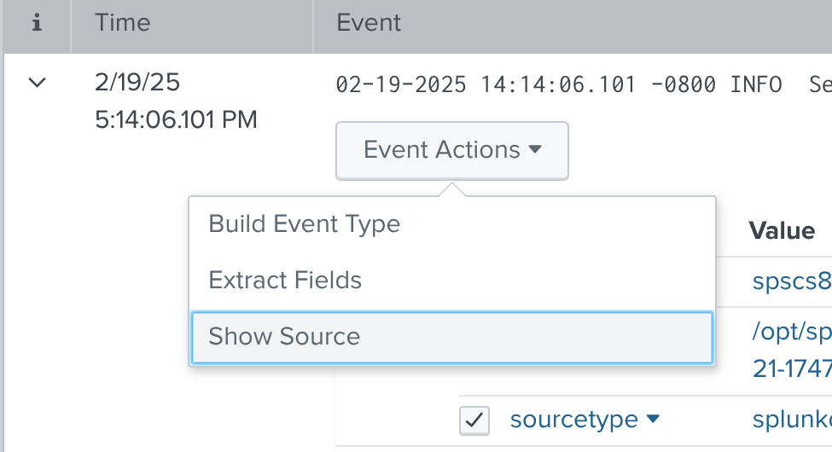Click the Event column header
Image resolution: width=832 pixels, height=452 pixels.
coord(369,23)
